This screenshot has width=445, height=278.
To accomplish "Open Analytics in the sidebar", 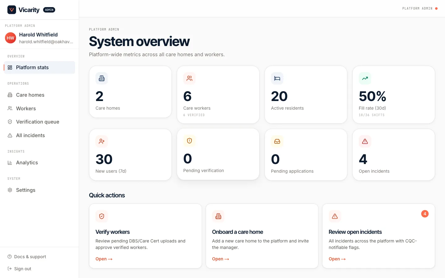I will click(39, 162).
